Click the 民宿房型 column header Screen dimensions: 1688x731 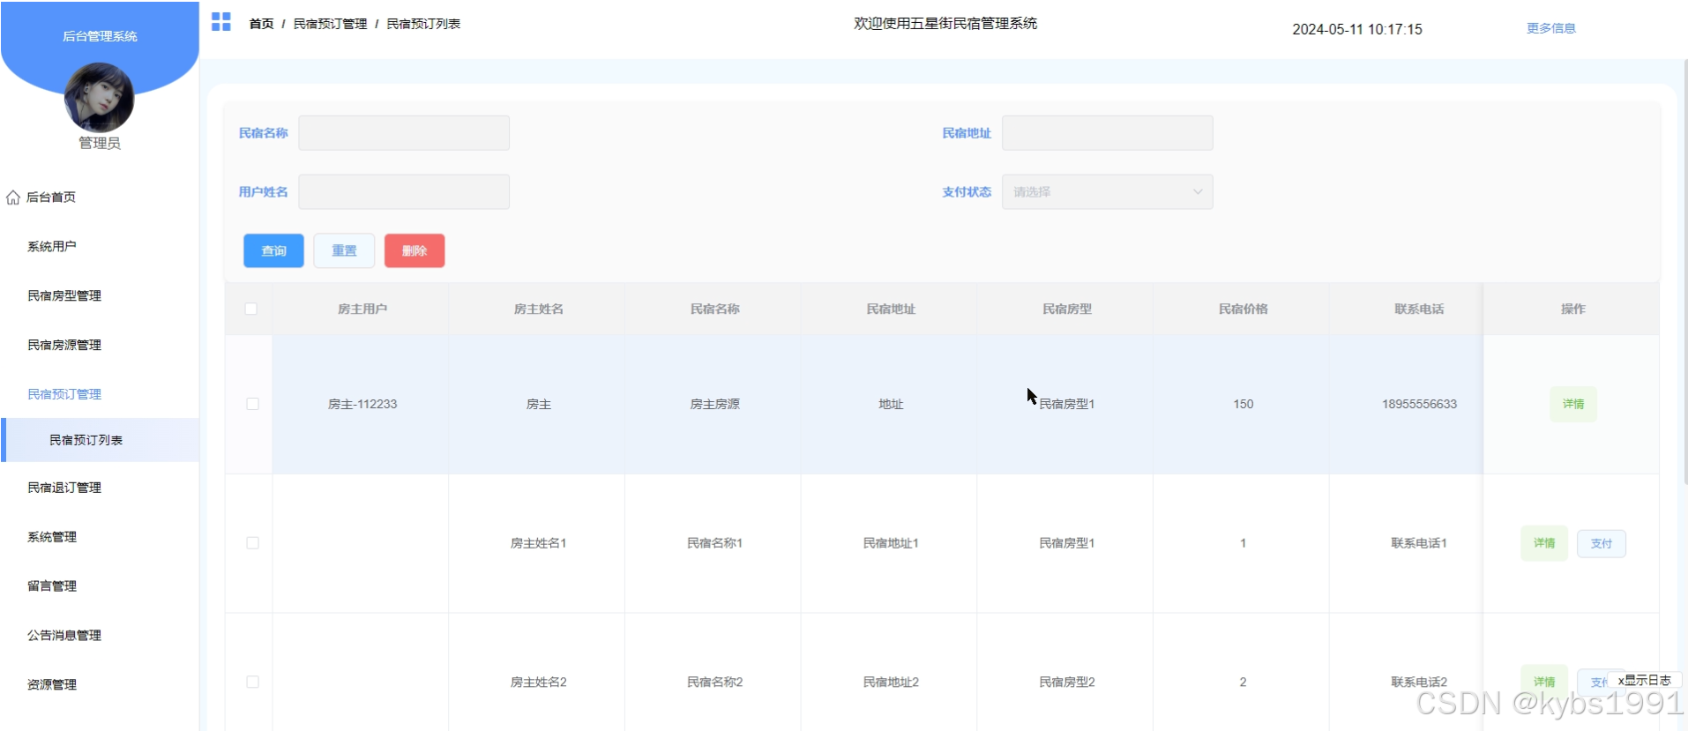[1067, 310]
